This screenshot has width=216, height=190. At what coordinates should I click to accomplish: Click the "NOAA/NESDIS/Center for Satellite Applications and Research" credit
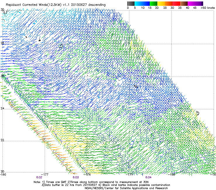click(x=126, y=188)
